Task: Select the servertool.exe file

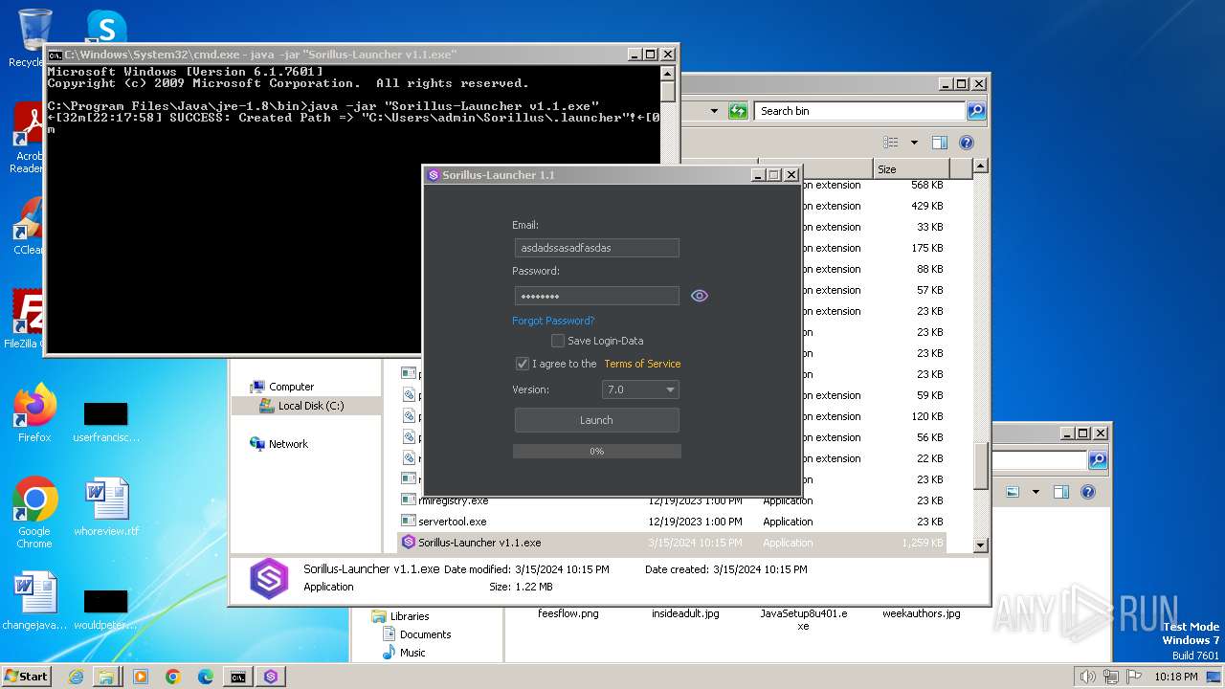Action: coord(452,522)
